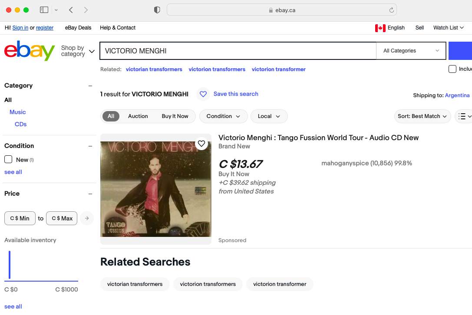Expand the Watch List menu
The width and height of the screenshot is (472, 315).
[x=448, y=28]
